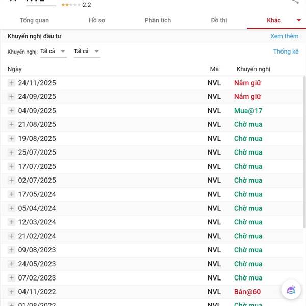Click the plus icon beside 07/02/2023
The height and width of the screenshot is (306, 306).
[12, 278]
